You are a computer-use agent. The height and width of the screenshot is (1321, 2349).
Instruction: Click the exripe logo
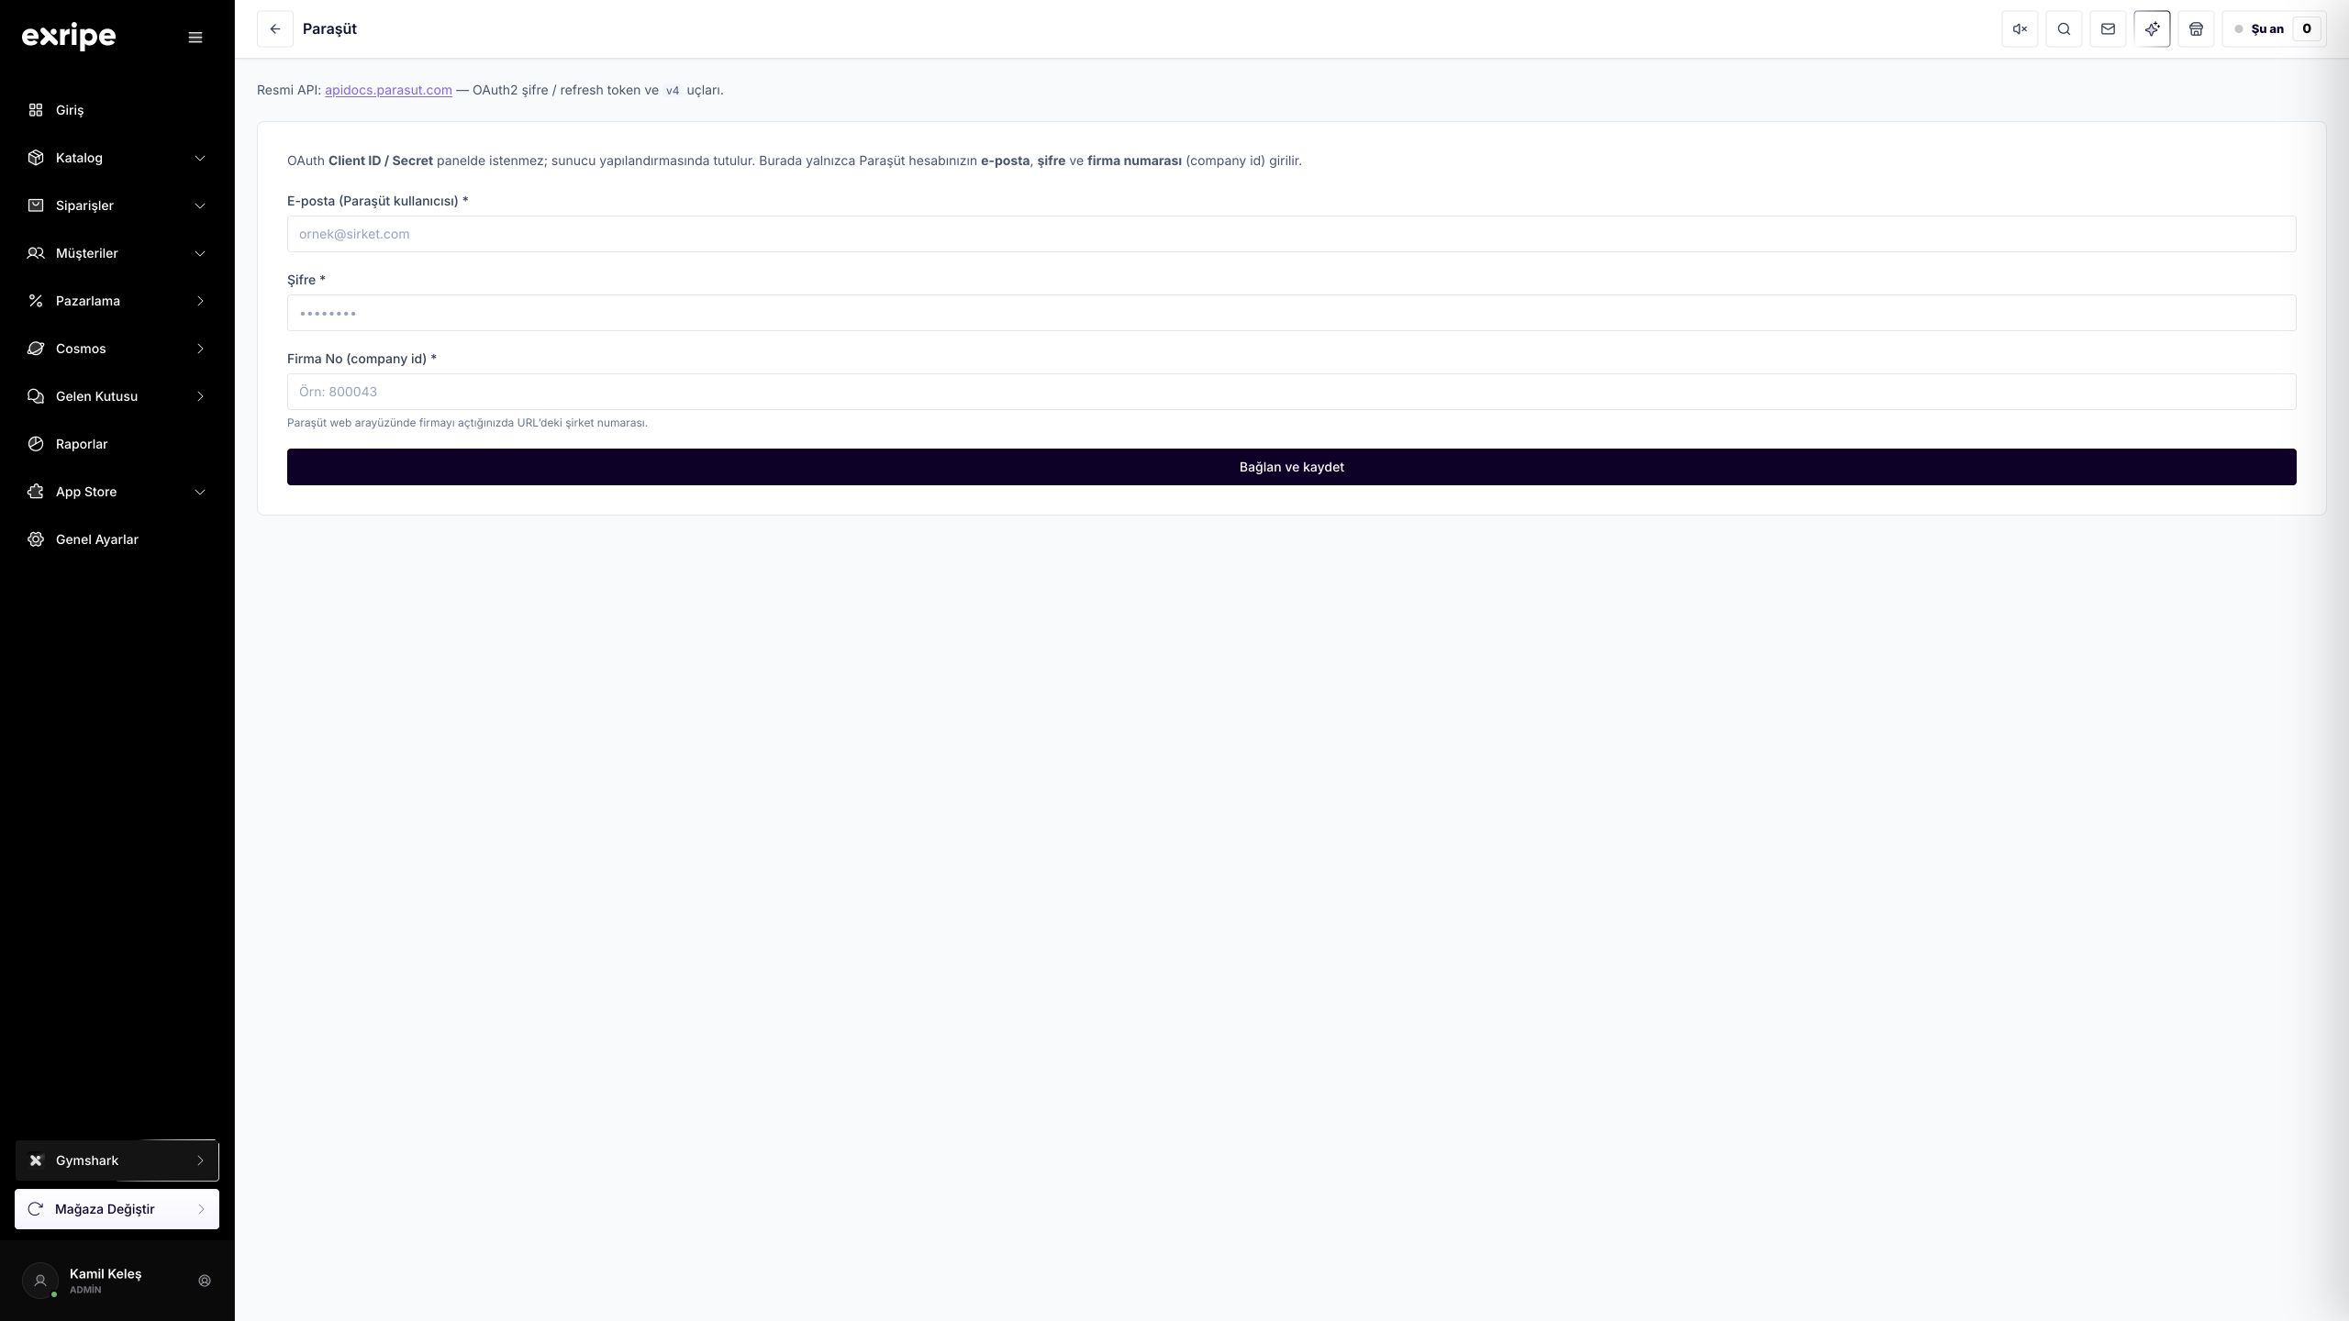click(69, 37)
